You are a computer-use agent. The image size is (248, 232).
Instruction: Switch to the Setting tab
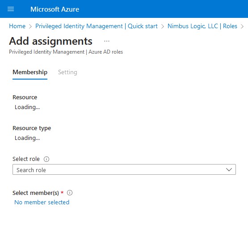pyautogui.click(x=67, y=72)
